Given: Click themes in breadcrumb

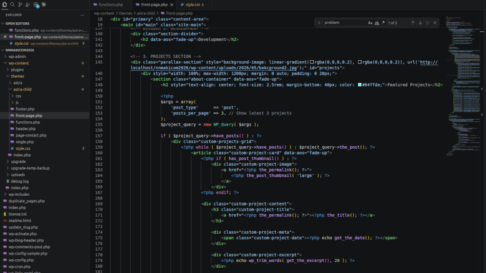Looking at the screenshot, I should [125, 13].
